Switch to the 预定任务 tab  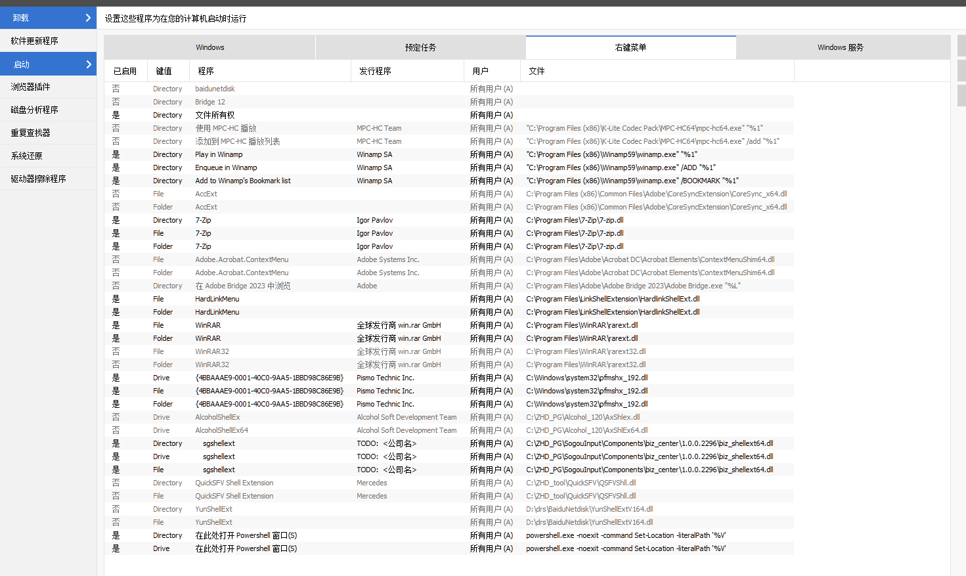pos(420,47)
